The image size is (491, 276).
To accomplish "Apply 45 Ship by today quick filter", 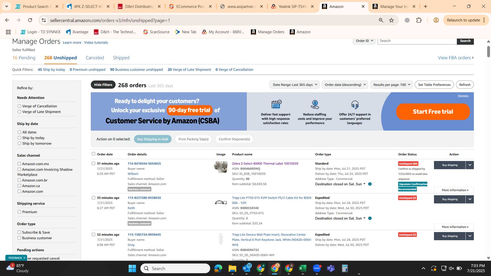I will [51, 70].
